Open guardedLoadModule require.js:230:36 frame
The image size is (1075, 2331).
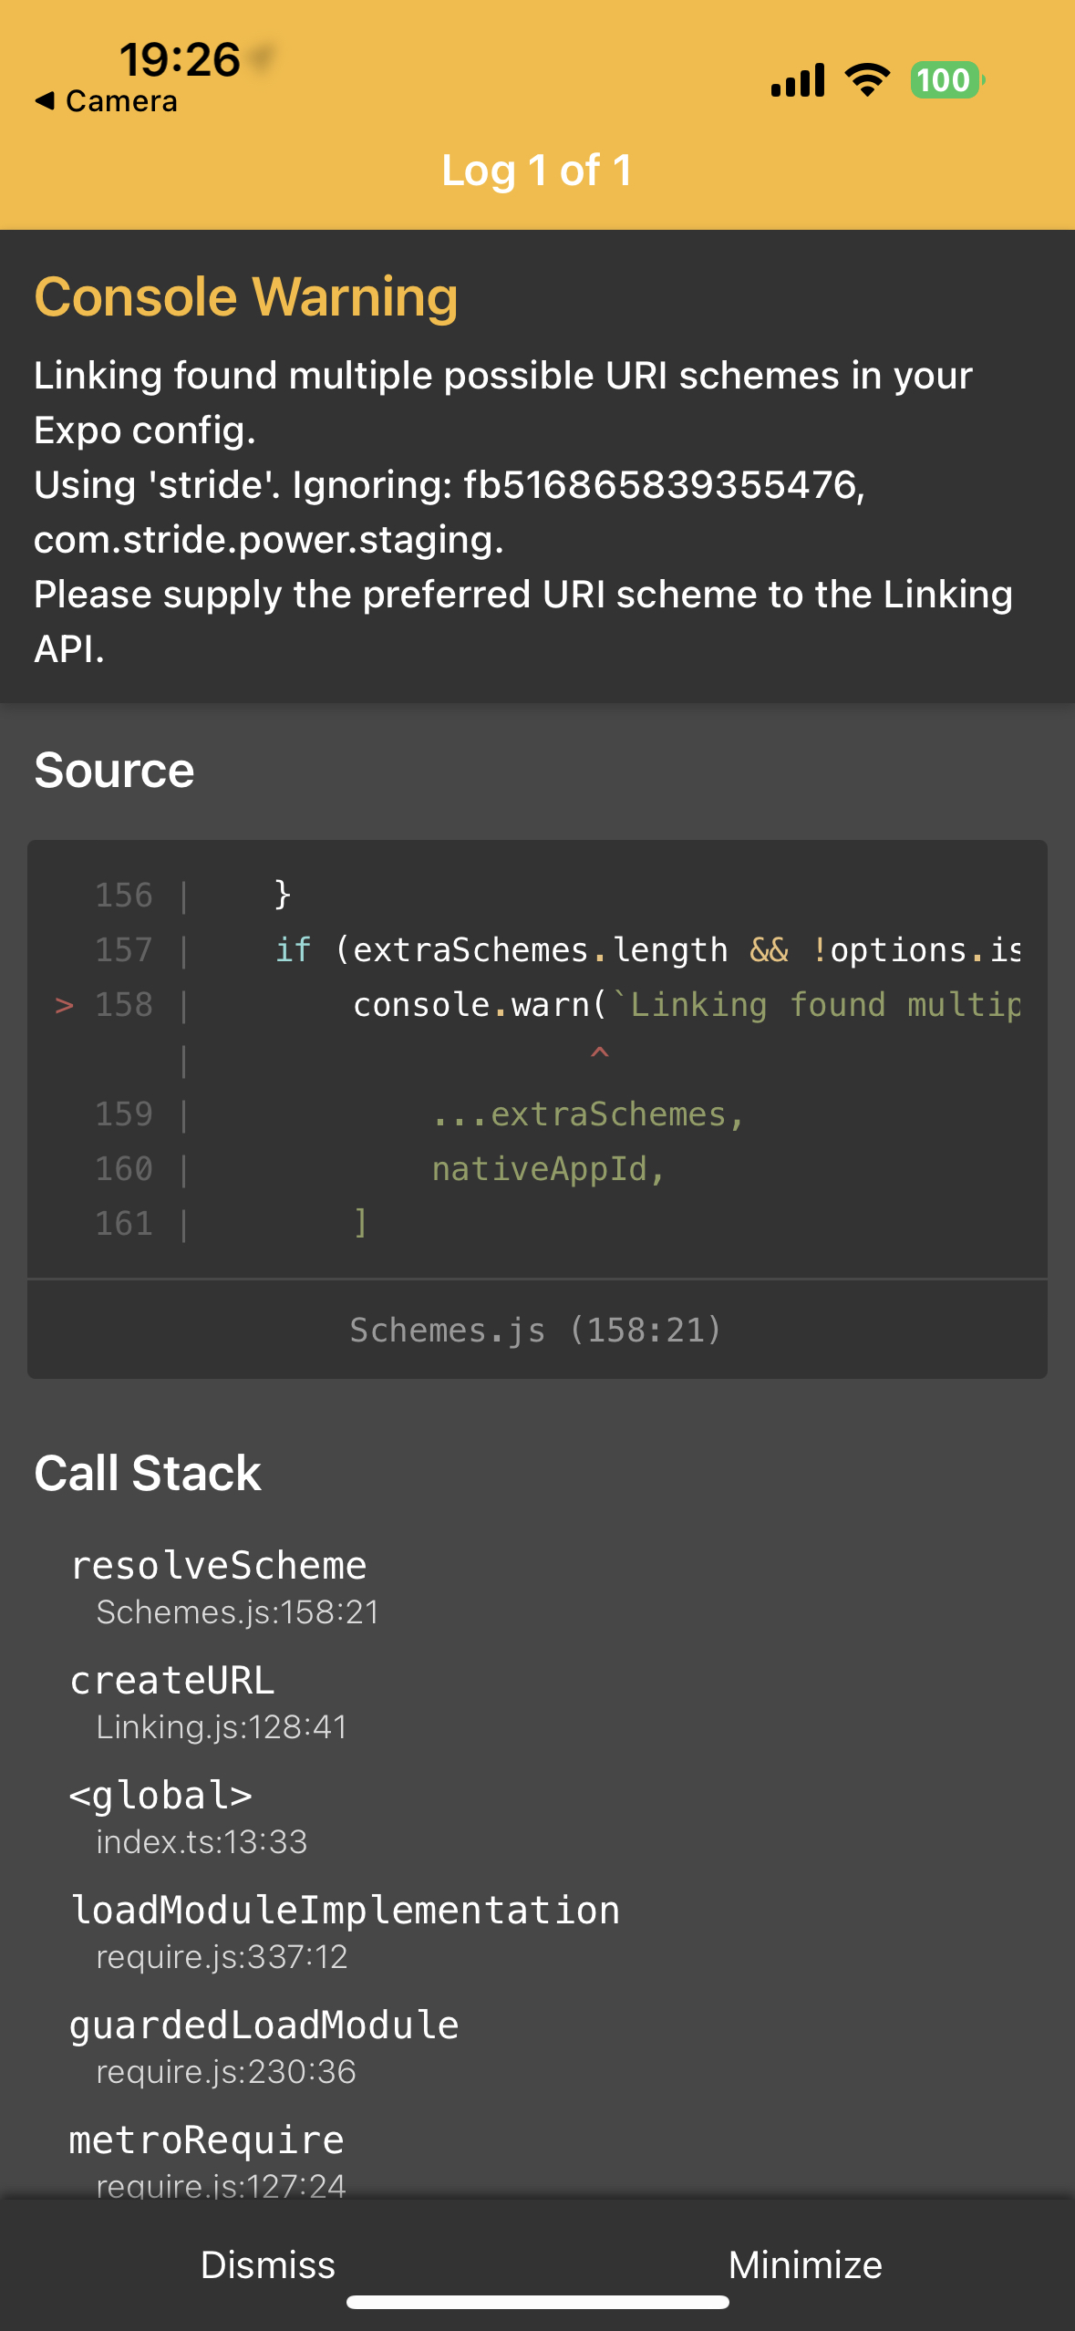pos(264,2046)
